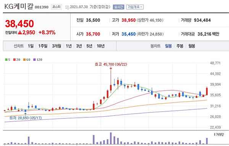Click the 31,216 axis label
This screenshot has height=146, width=229.
(x=215, y=106)
